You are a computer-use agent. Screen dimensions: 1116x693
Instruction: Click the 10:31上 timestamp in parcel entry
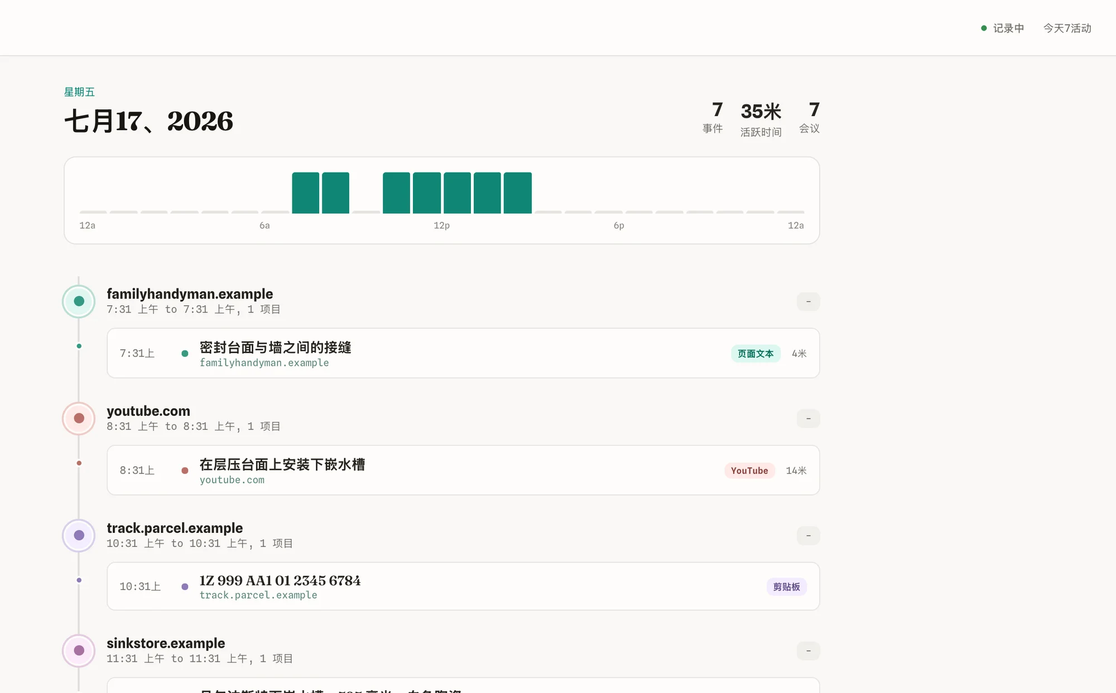point(140,586)
